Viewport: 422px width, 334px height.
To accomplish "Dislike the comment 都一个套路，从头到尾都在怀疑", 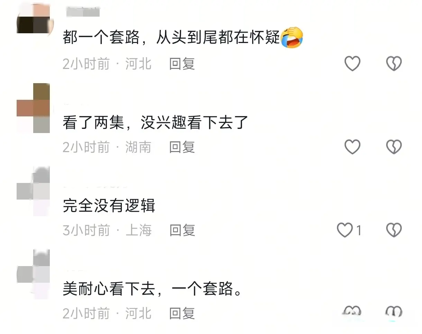I will pos(394,64).
